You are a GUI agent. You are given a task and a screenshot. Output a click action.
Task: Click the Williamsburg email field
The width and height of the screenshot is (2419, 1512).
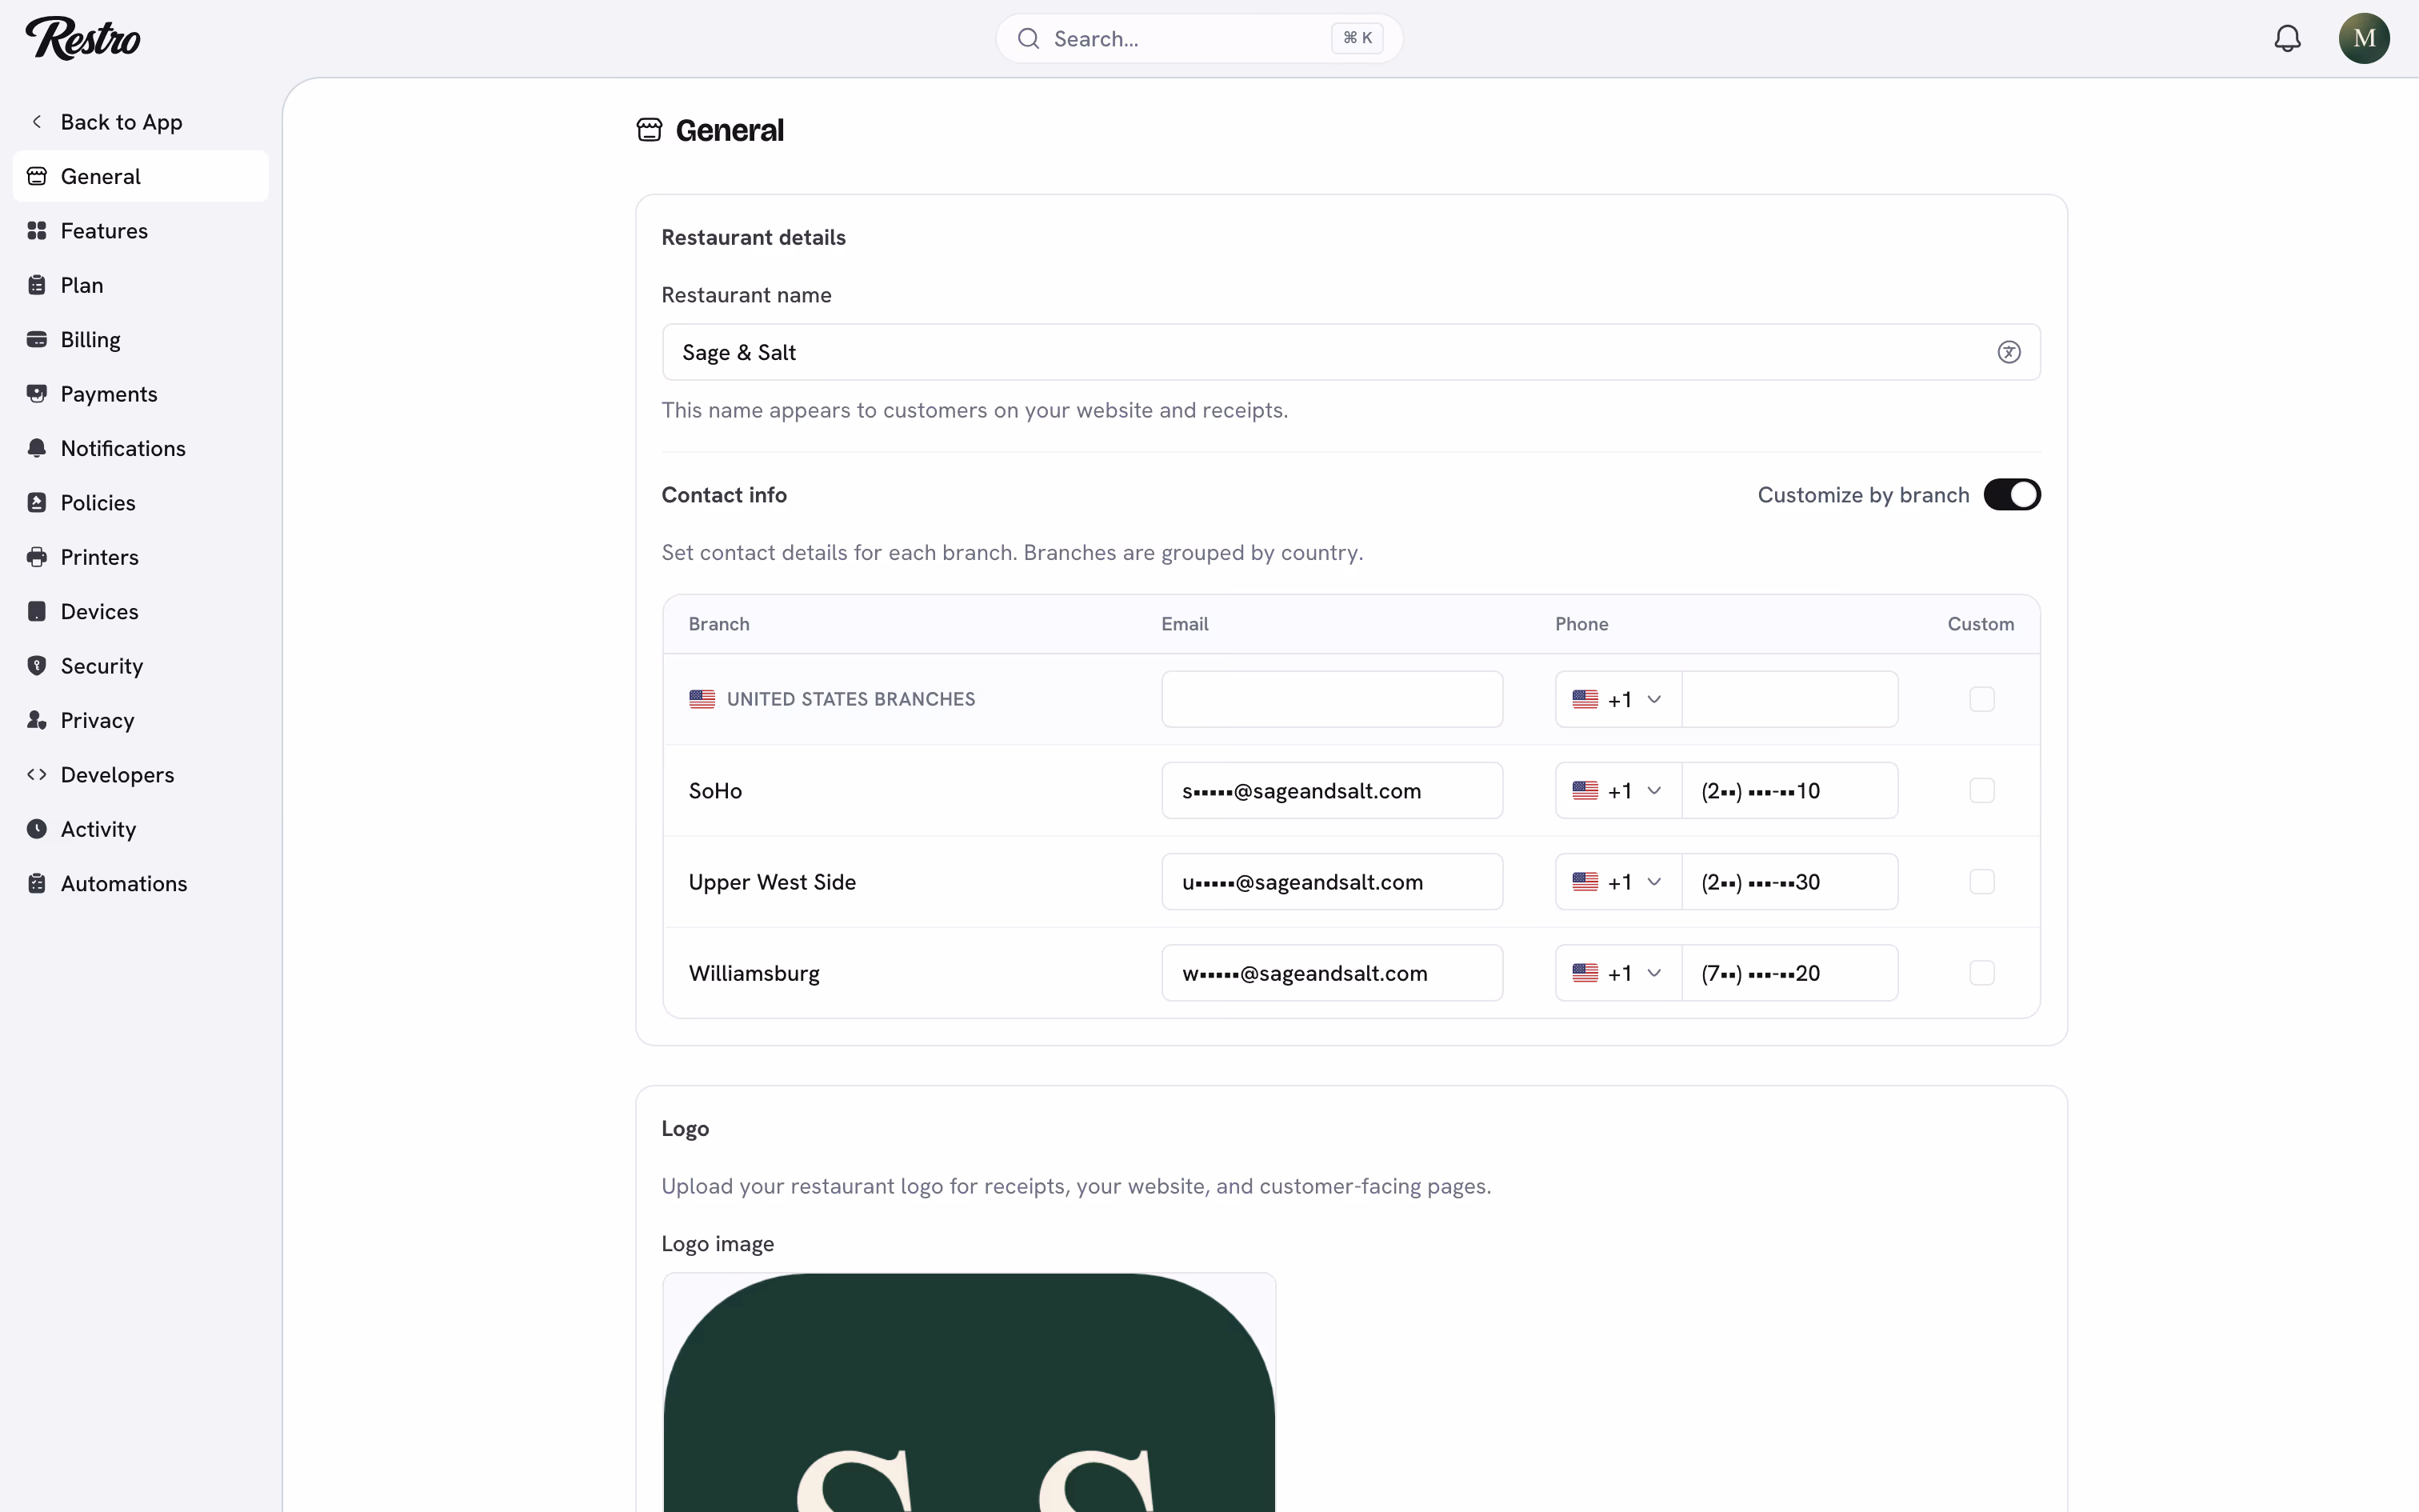click(1331, 973)
